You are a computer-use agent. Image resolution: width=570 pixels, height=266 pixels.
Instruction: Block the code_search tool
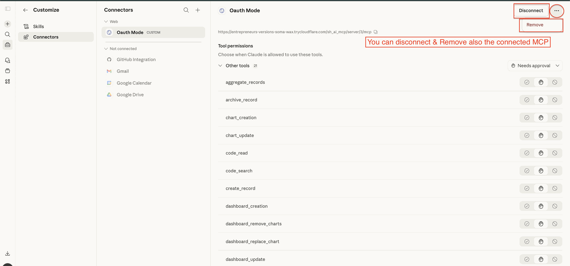(x=555, y=171)
